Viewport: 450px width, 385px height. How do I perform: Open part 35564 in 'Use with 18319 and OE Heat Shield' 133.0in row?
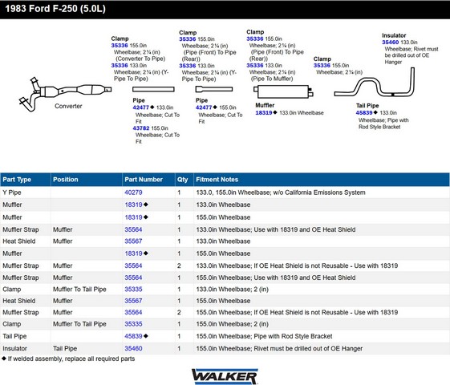133,229
